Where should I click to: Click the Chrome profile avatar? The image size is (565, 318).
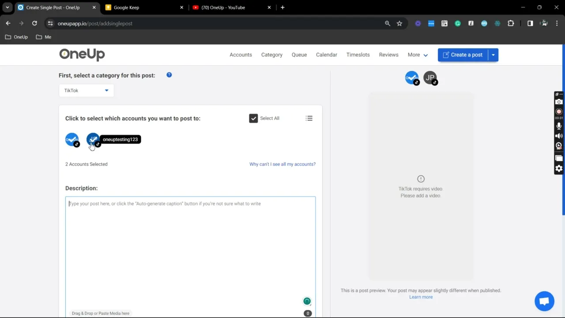tap(544, 23)
